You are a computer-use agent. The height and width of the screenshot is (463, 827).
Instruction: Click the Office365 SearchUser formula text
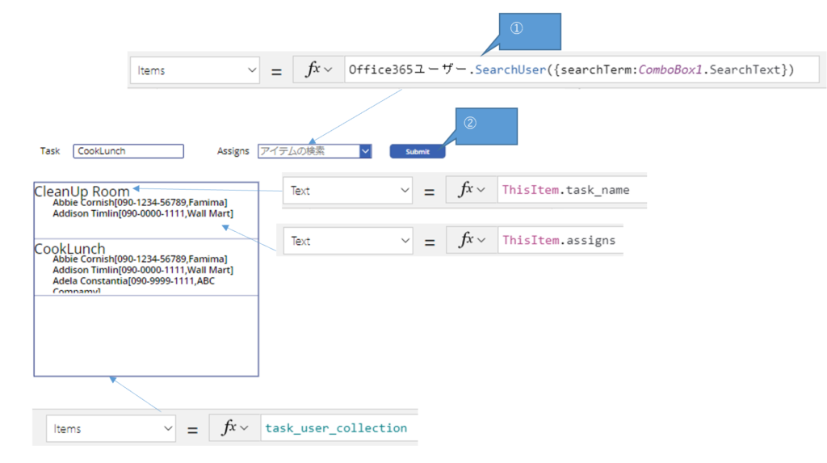[x=571, y=70]
